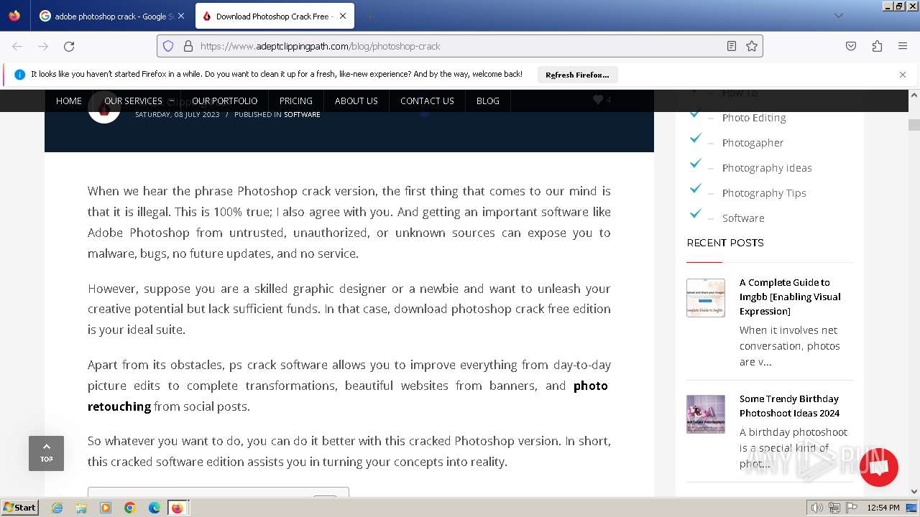Viewport: 920px width, 517px height.
Task: Launch Google Chrome from taskbar
Action: [x=130, y=508]
